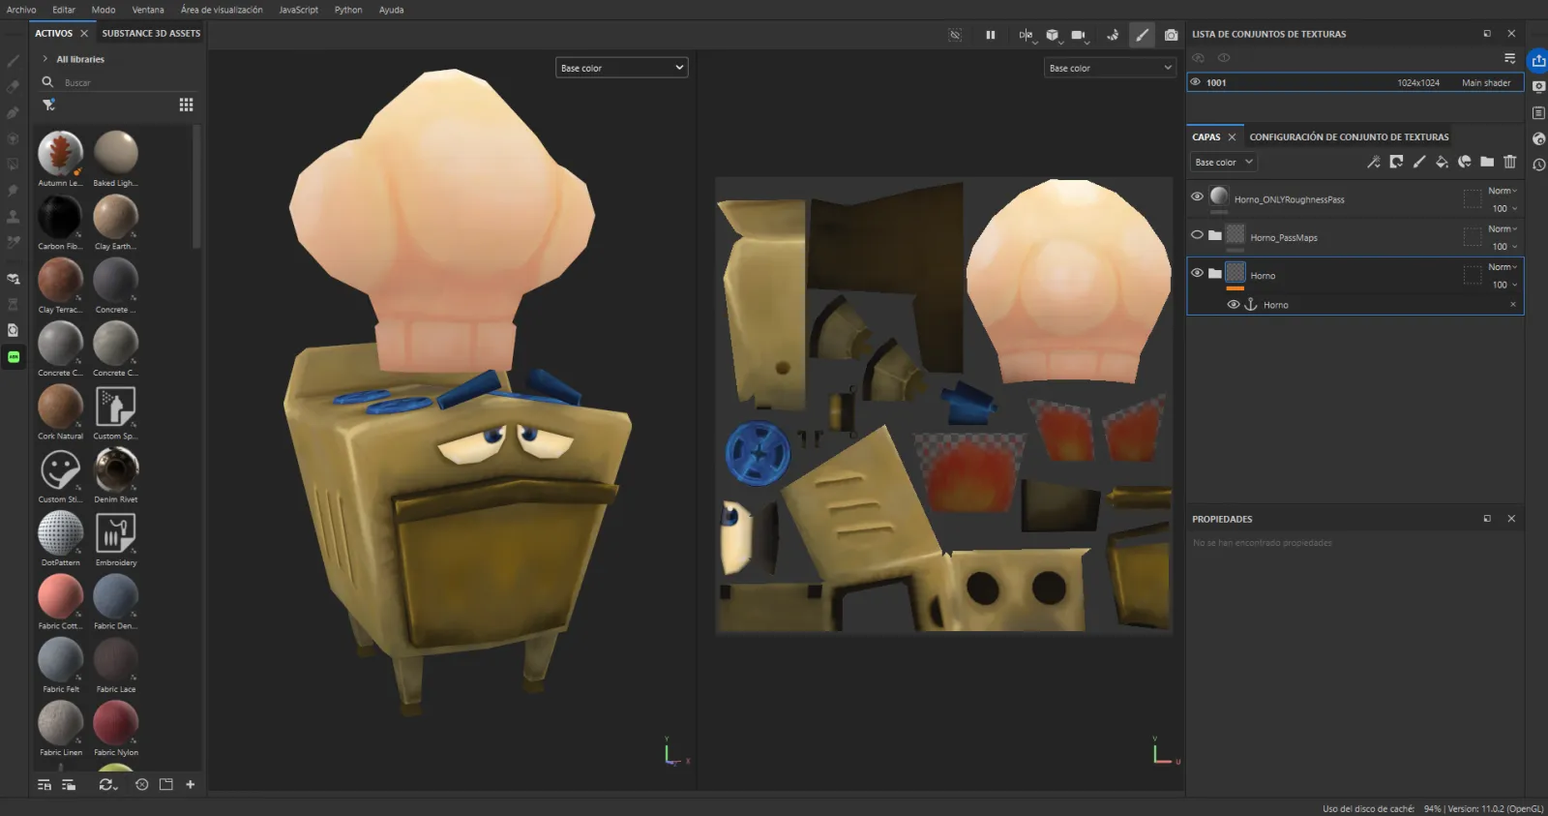The height and width of the screenshot is (816, 1548).
Task: Open the 3D perspective view options
Action: [x=1053, y=35]
